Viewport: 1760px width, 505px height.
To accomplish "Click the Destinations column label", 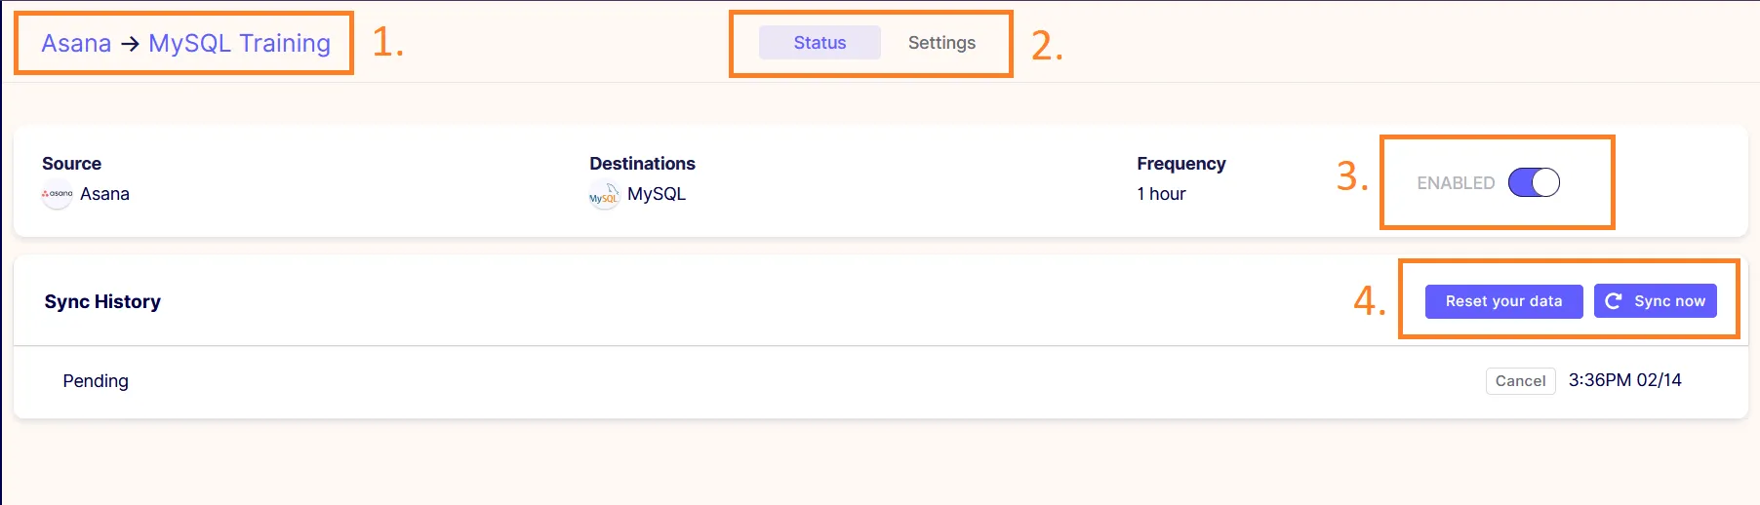I will [642, 164].
